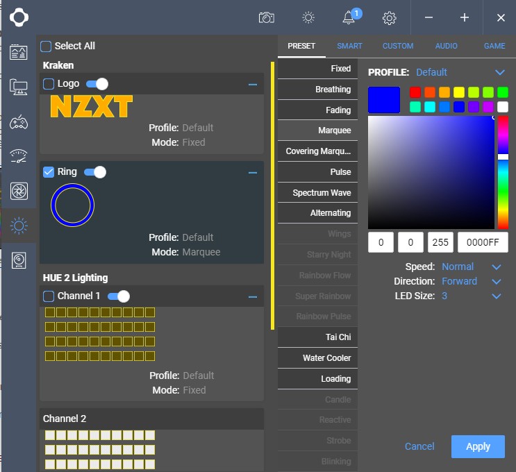Turn off the Kraken Logo toggle
Screen dimensions: 516x472
click(97, 84)
